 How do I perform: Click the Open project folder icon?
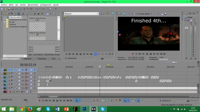6,9
